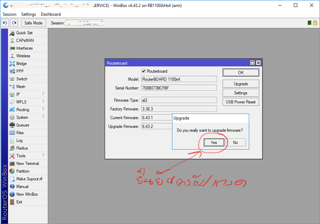Open the Log menu icon

click(12, 140)
